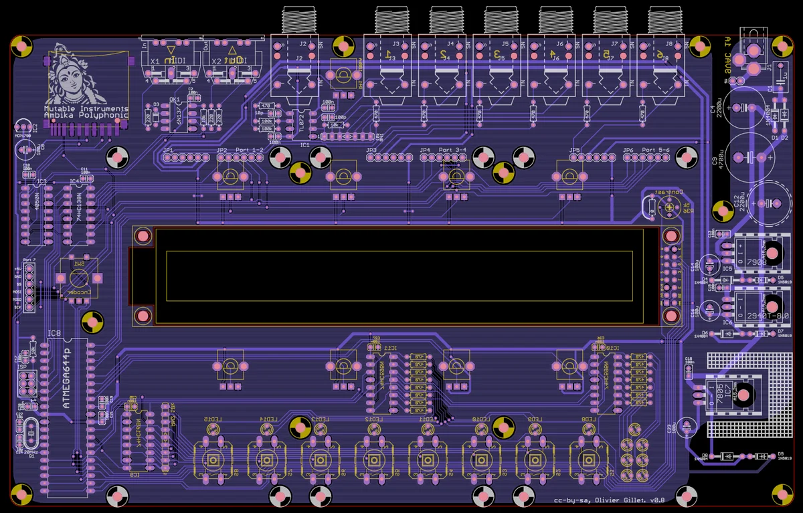Select the Port 7 pin header

pos(29,288)
